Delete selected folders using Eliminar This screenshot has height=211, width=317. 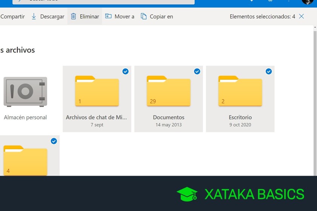(x=85, y=17)
